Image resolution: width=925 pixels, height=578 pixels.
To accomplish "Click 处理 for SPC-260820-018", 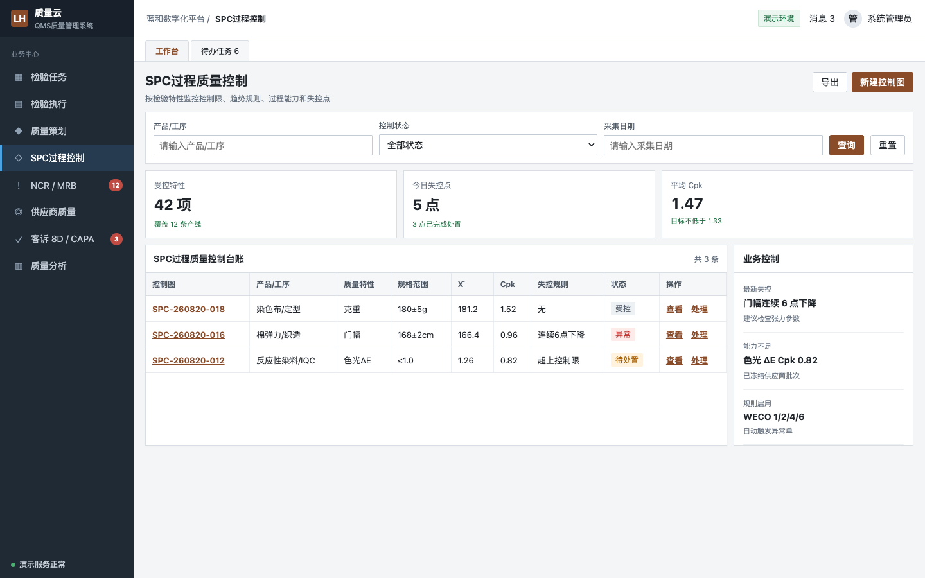I will pos(700,309).
